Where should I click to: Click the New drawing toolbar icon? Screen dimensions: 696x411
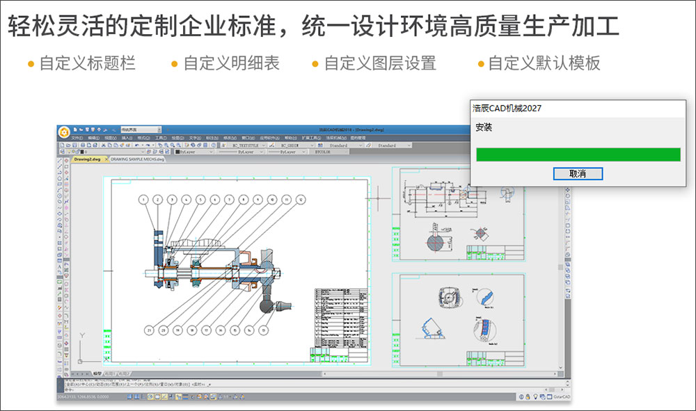click(x=62, y=145)
